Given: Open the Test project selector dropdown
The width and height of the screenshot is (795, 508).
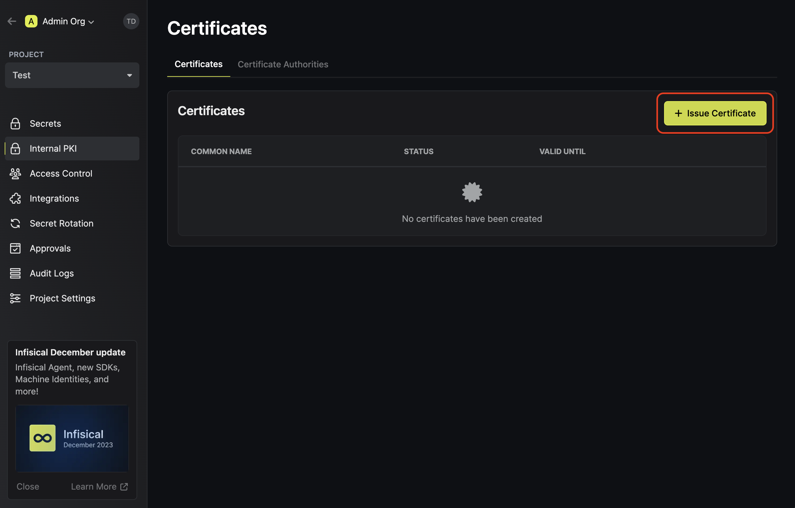Looking at the screenshot, I should pos(72,75).
